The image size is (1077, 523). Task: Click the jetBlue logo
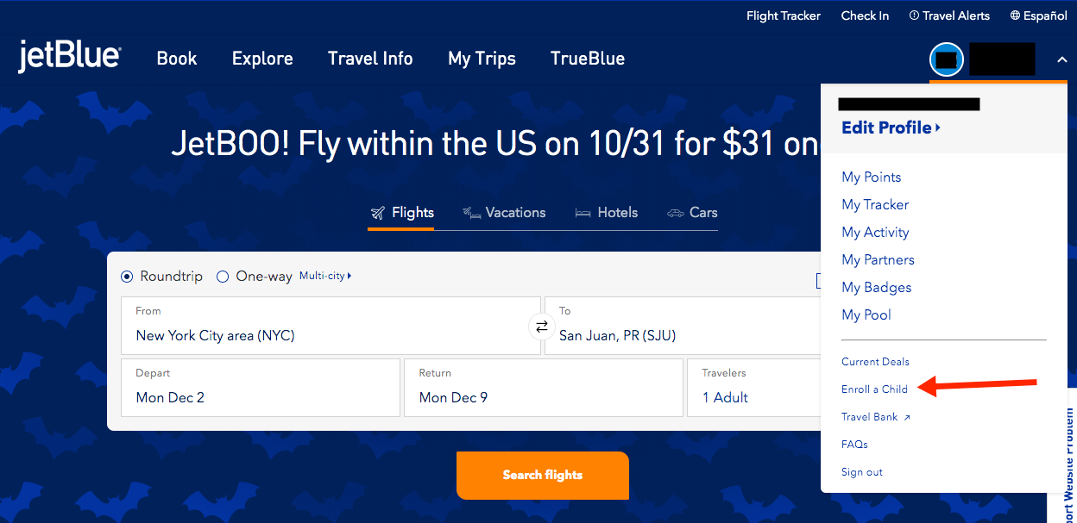[69, 57]
